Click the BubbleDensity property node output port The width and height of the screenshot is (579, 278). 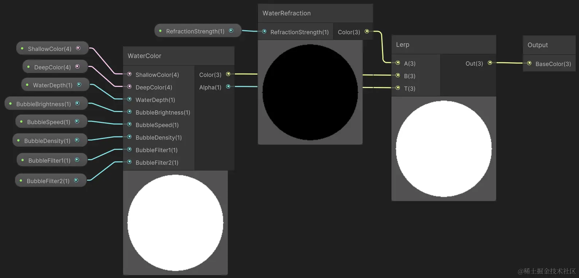pos(77,140)
